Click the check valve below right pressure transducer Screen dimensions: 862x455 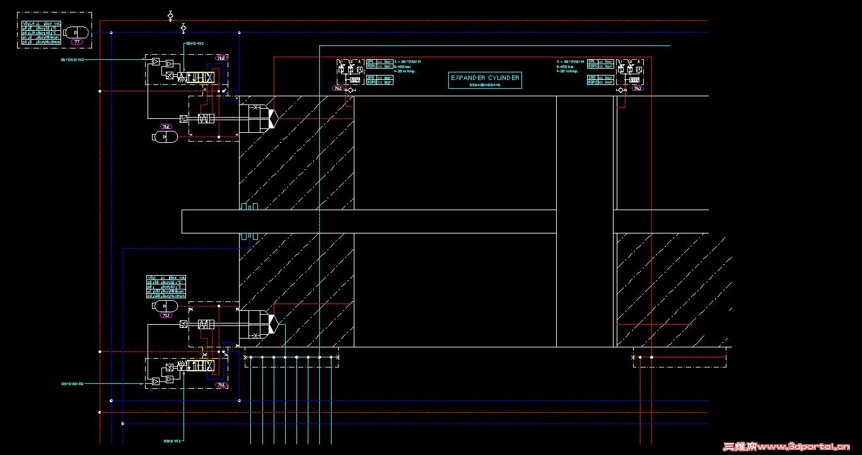tap(621, 90)
